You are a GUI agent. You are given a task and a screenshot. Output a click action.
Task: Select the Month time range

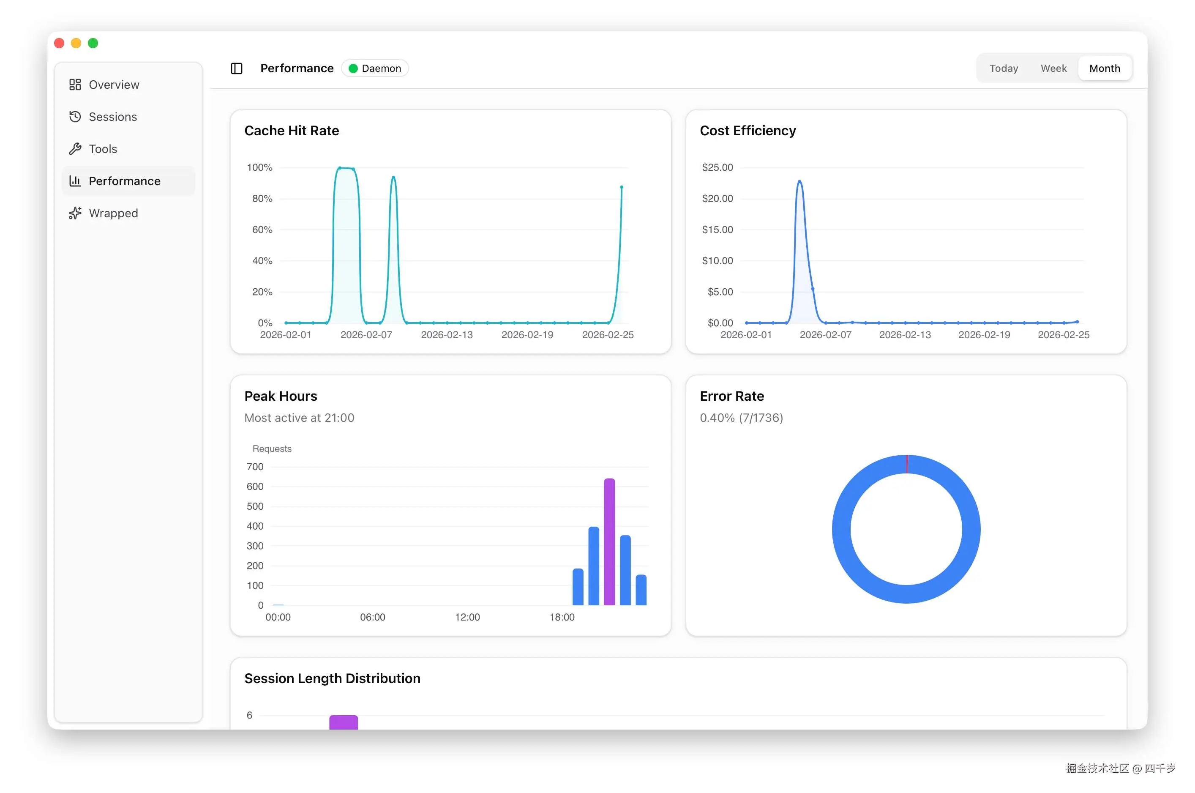1104,68
